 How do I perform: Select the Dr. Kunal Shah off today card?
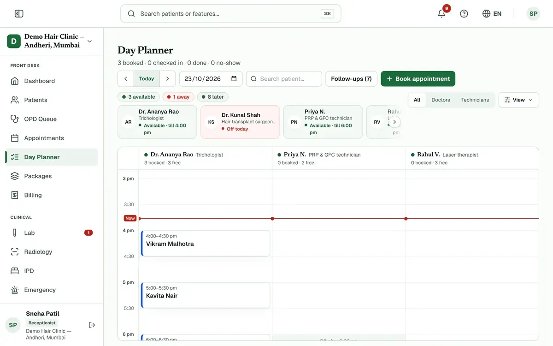coord(240,122)
